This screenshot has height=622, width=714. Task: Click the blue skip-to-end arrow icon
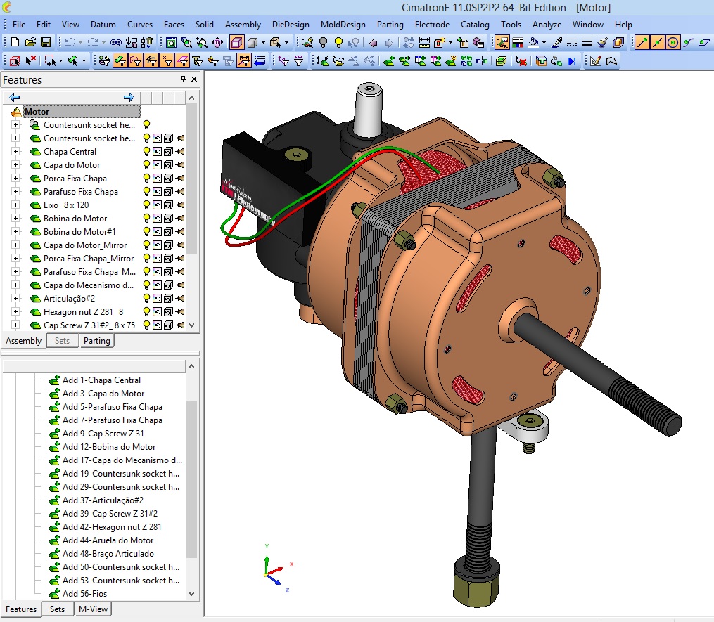tap(572, 60)
